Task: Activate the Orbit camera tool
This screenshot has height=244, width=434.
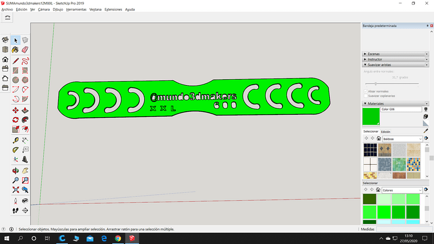Action: point(16,171)
